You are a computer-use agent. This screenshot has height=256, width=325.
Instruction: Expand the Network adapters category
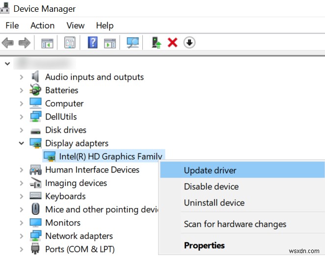tap(21, 236)
